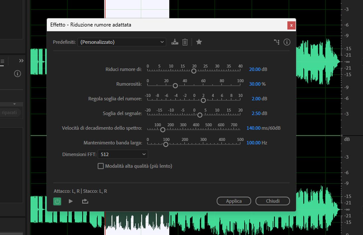The image size is (363, 235).
Task: Click the 30.00 % Rumorosità value
Action: click(x=255, y=84)
